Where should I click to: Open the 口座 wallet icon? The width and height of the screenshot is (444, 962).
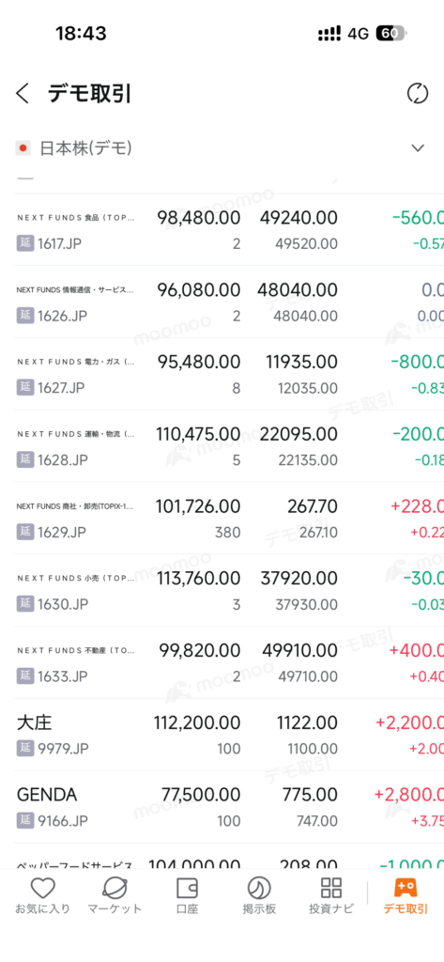(x=187, y=887)
